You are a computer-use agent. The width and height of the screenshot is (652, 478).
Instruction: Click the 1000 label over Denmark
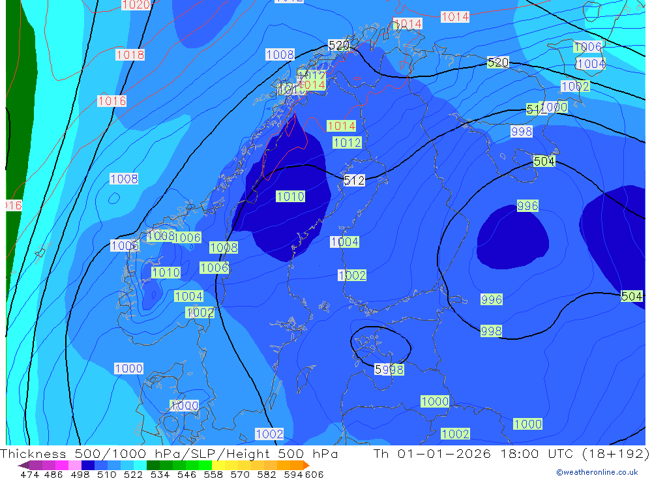(185, 406)
